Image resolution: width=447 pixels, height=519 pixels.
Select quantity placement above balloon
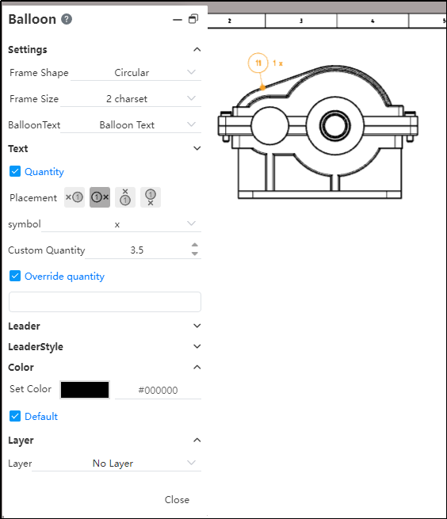[125, 197]
